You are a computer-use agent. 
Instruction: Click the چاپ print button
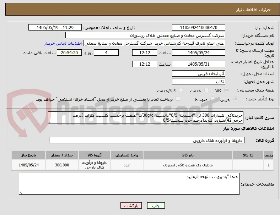point(156,205)
